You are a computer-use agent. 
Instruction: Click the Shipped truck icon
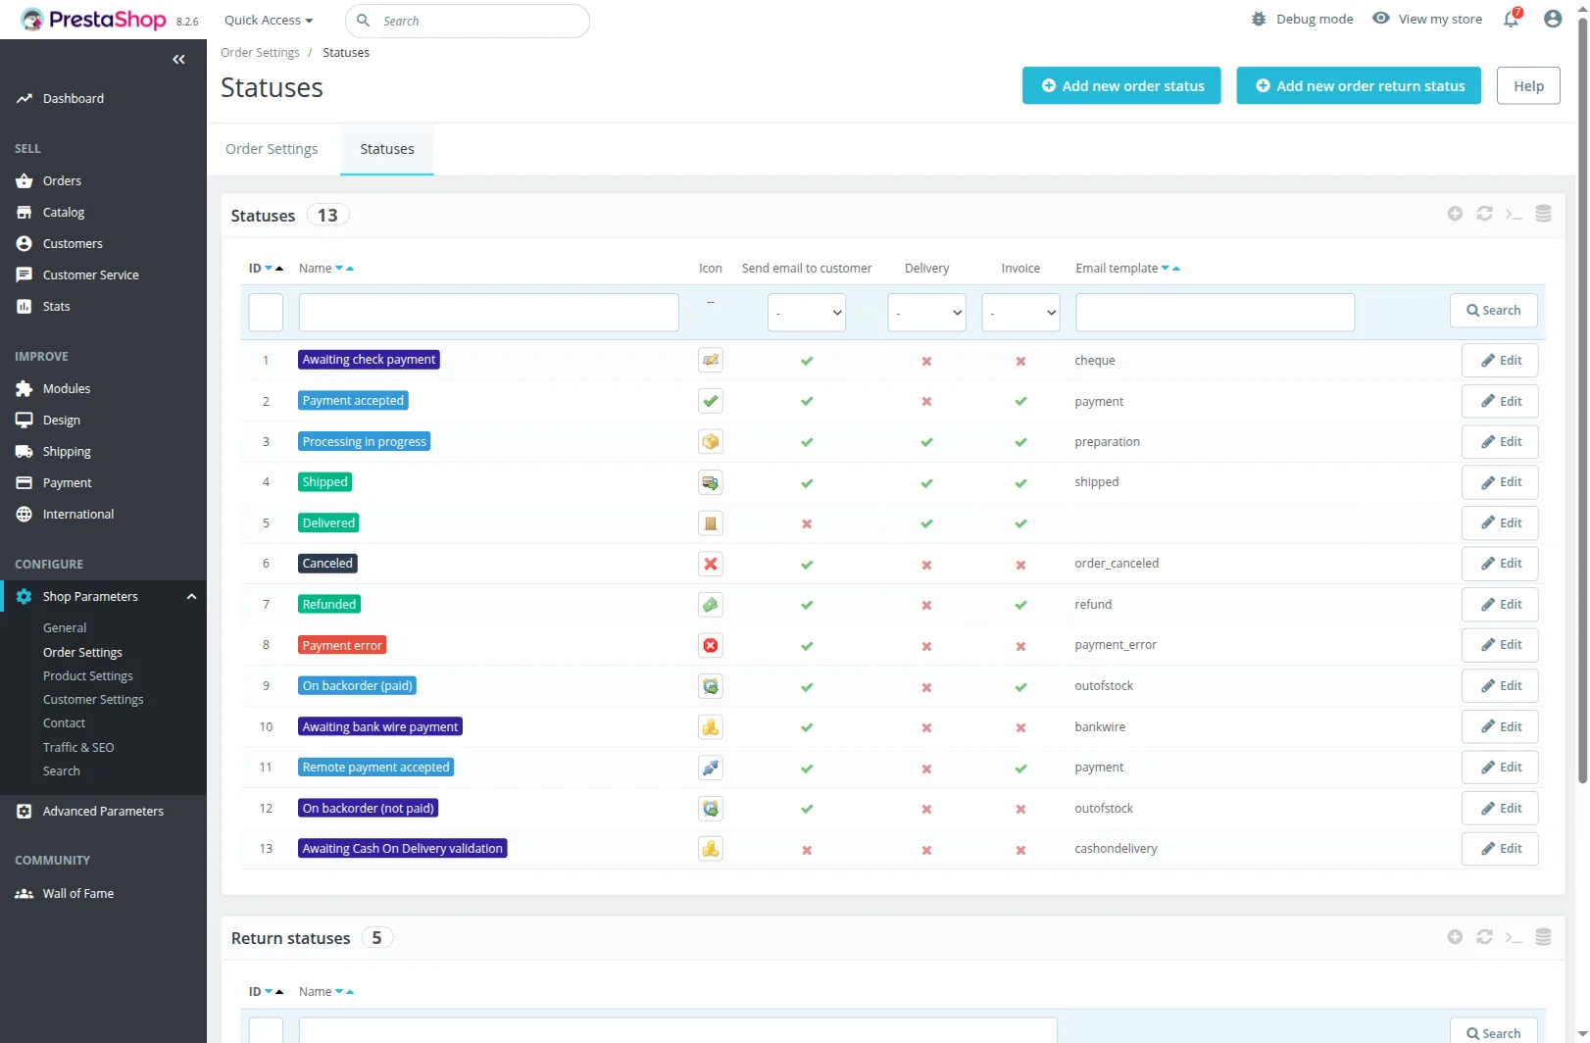pyautogui.click(x=711, y=482)
